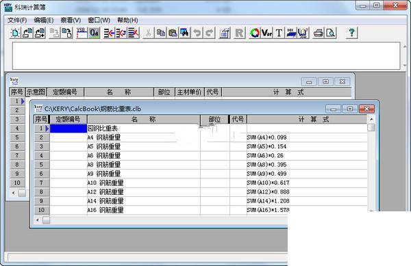Click the color wheel toolbar icon
Screen dimensions: 411x266
(x=254, y=33)
